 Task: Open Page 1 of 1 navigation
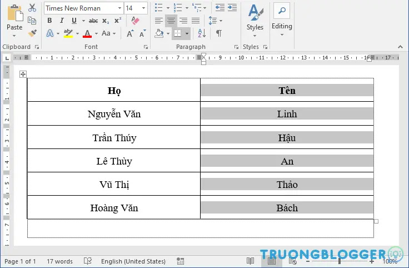coord(20,261)
